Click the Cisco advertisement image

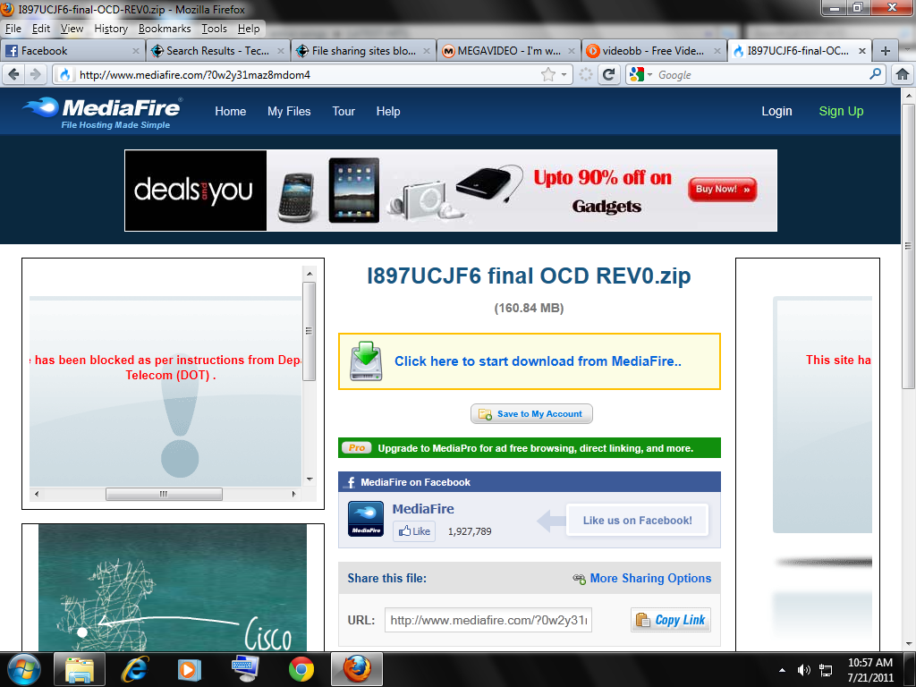tap(173, 588)
